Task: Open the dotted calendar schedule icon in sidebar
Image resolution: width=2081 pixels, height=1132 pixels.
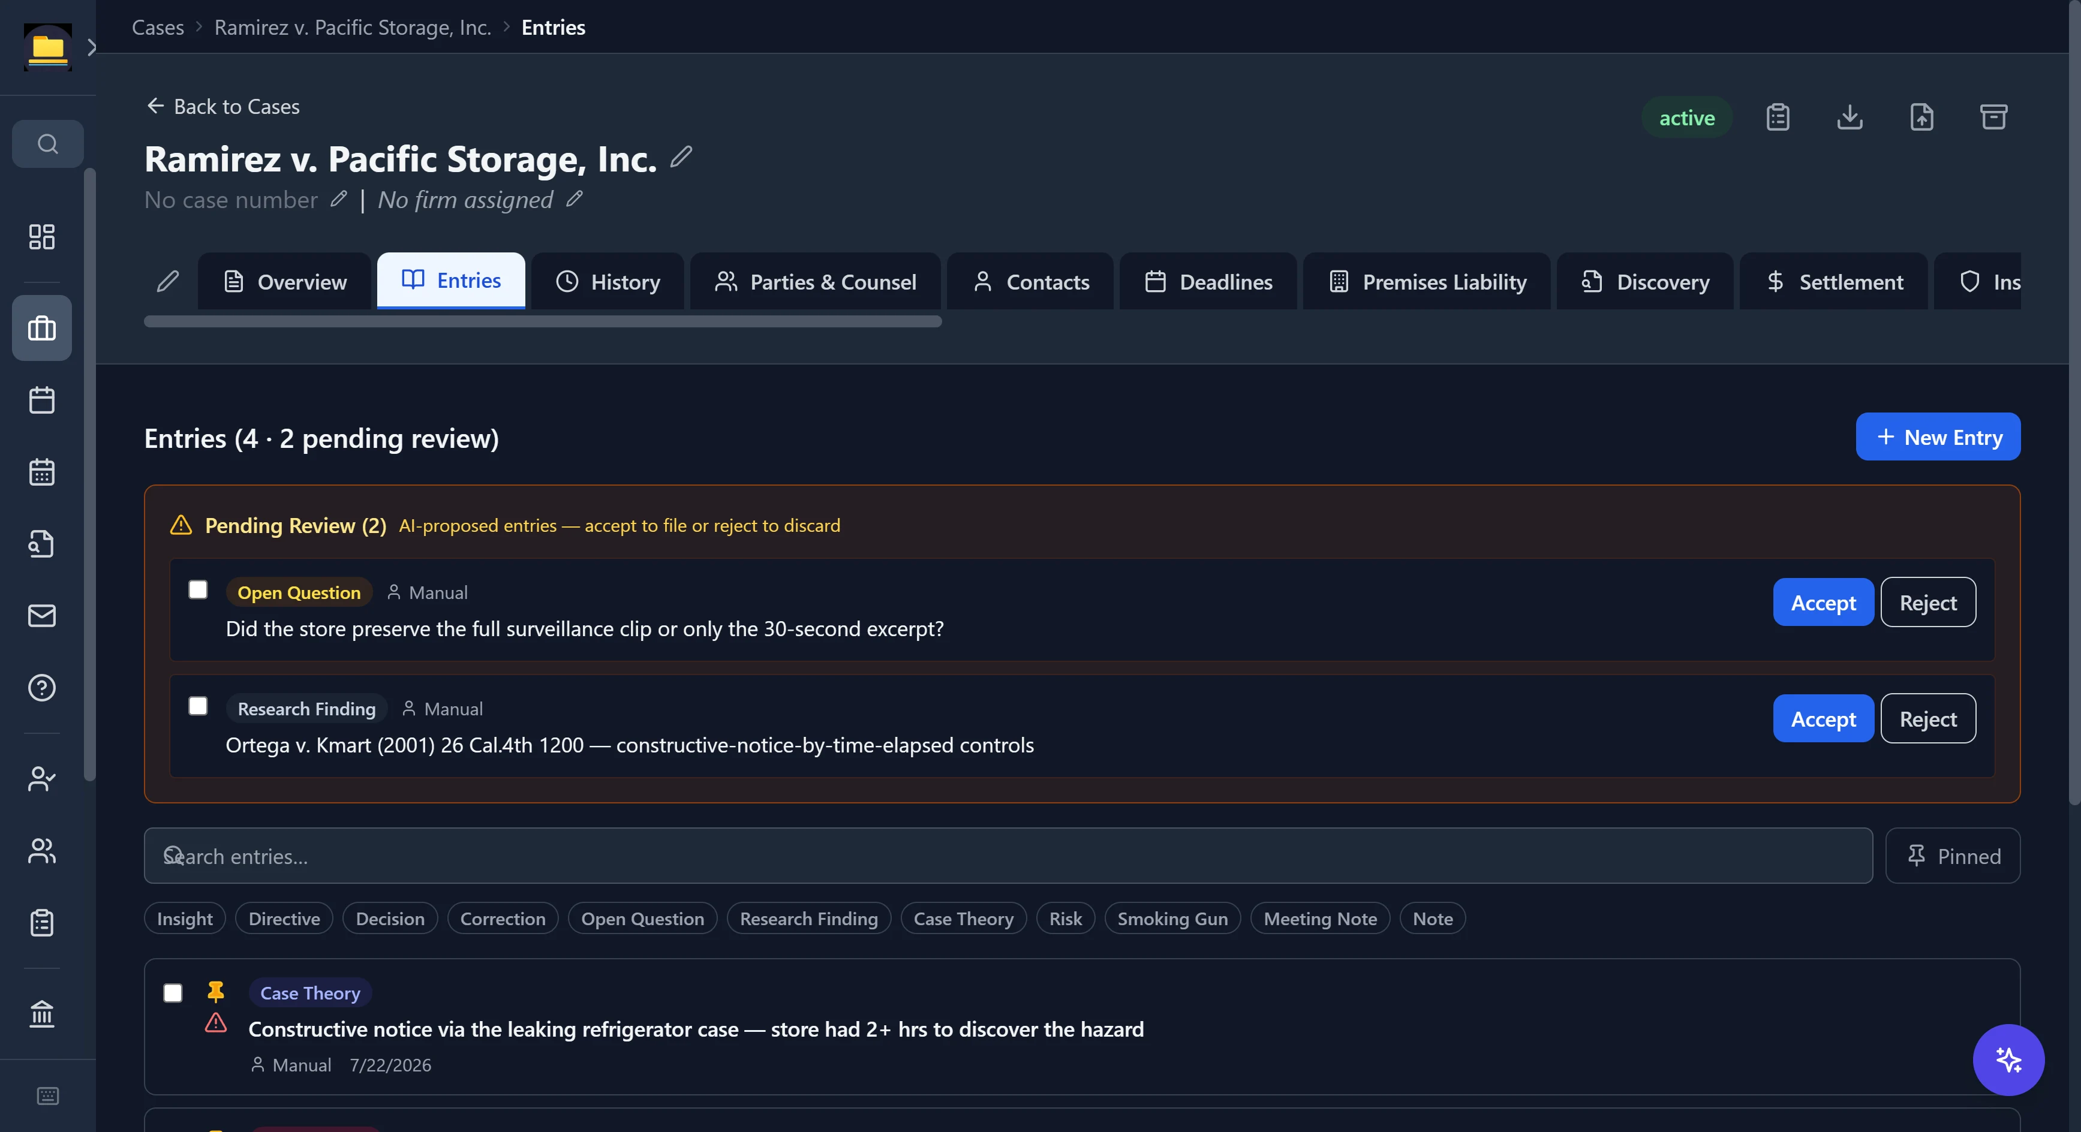Action: (42, 471)
